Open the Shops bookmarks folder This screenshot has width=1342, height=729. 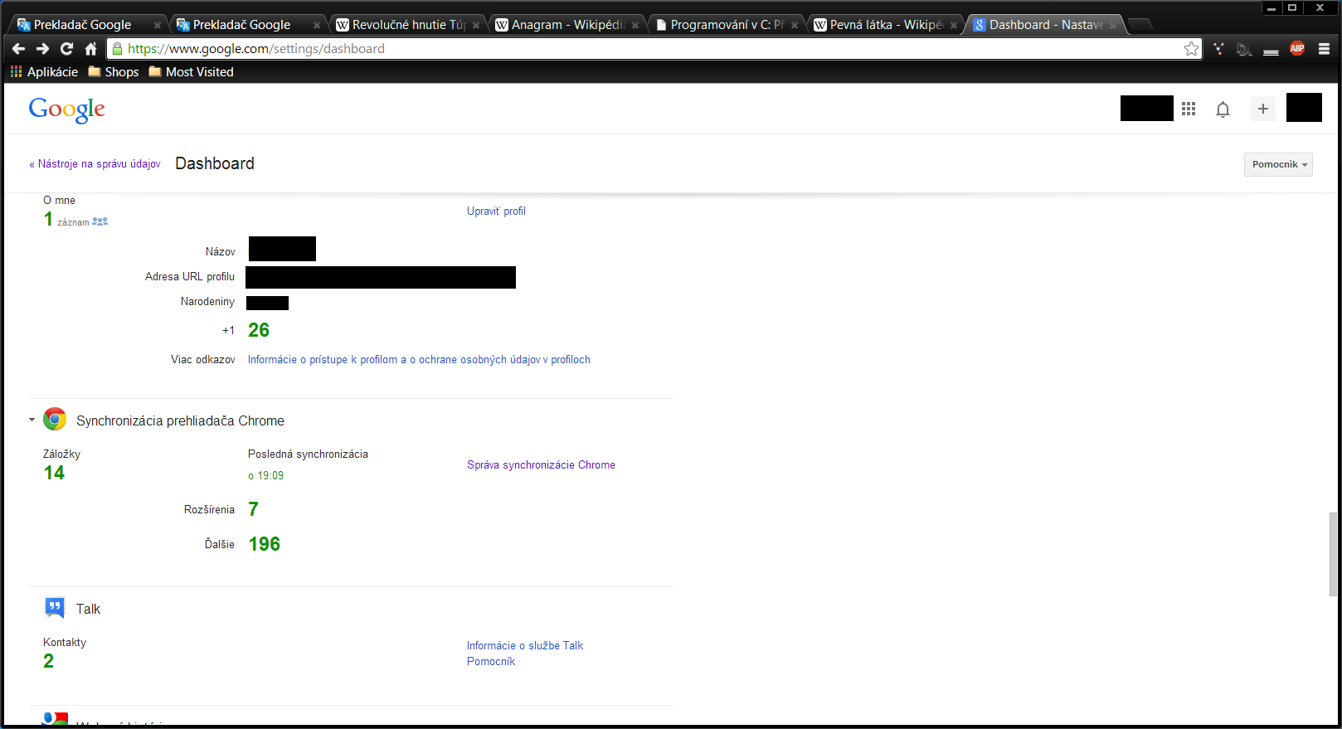(x=114, y=72)
